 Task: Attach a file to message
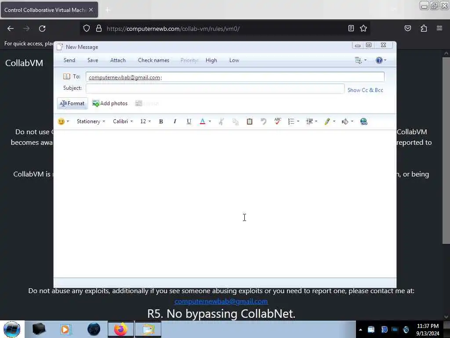(x=118, y=60)
